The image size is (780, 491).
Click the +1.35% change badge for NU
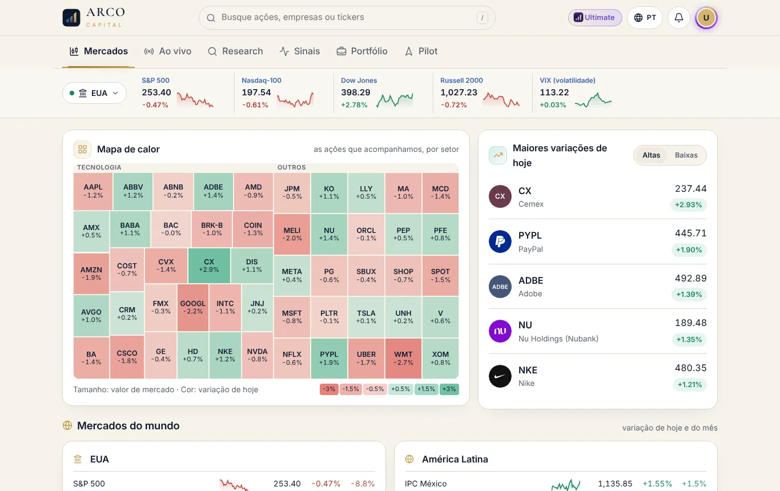click(689, 340)
